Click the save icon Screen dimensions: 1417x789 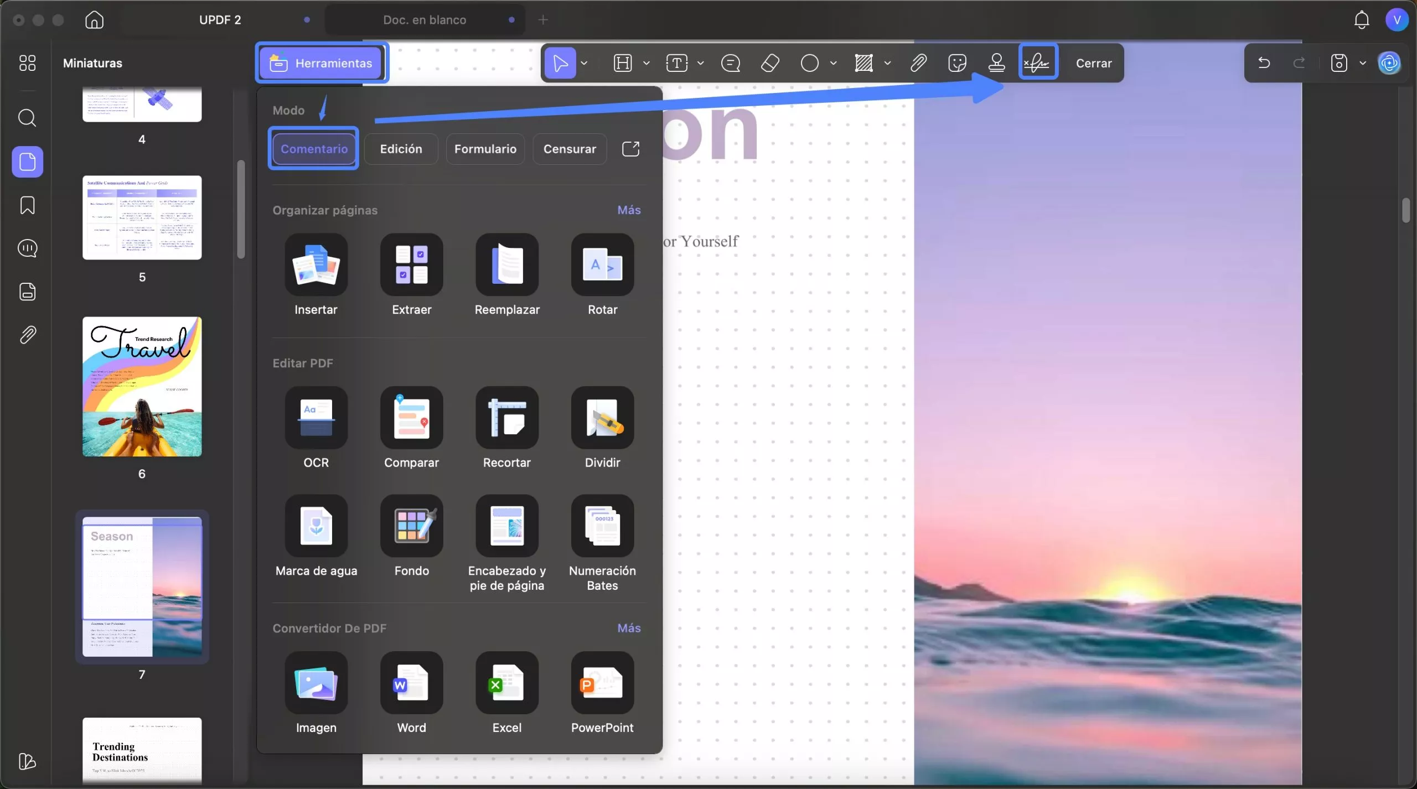pyautogui.click(x=1339, y=63)
